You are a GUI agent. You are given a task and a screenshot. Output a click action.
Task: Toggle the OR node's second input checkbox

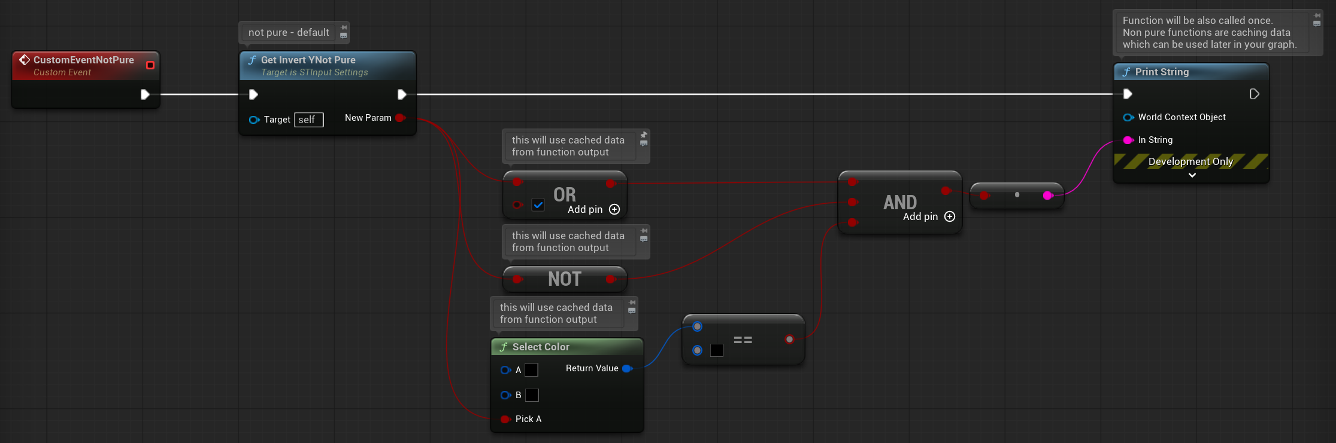point(538,206)
